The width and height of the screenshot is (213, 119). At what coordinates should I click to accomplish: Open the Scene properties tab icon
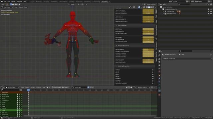(159, 68)
